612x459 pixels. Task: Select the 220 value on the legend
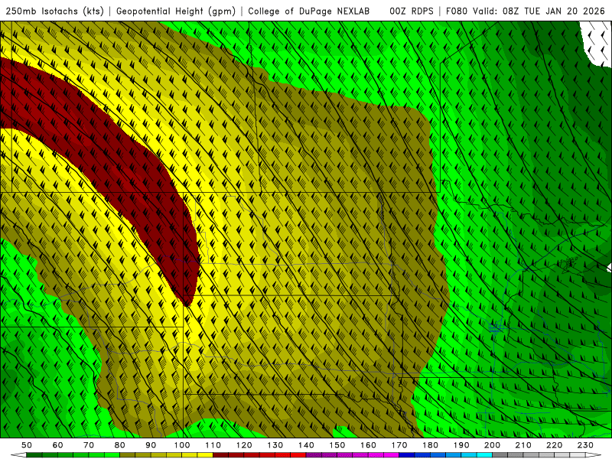click(x=555, y=445)
